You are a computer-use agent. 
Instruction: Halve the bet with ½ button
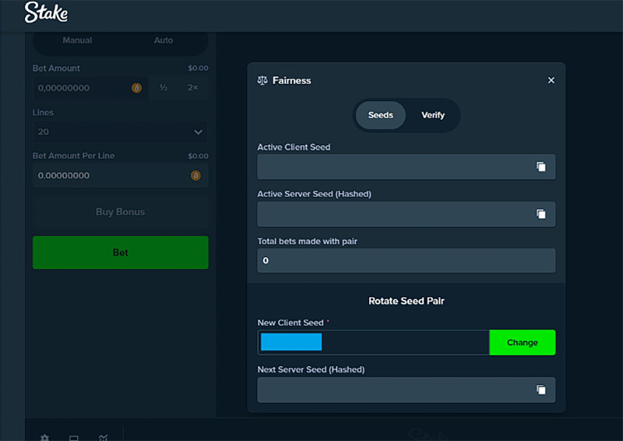[163, 88]
